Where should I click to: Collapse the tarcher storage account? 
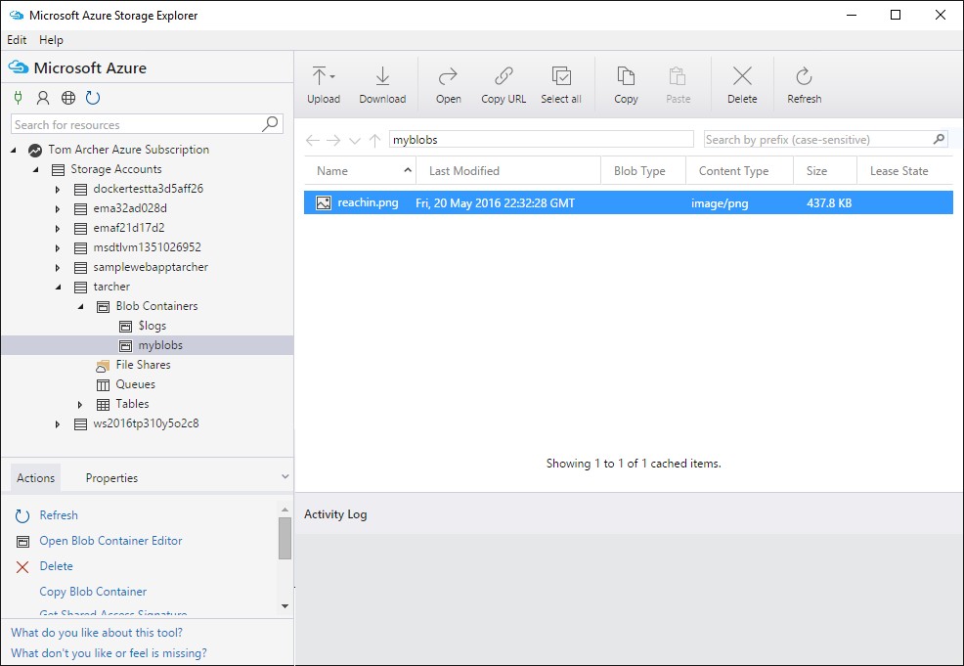[x=59, y=287]
